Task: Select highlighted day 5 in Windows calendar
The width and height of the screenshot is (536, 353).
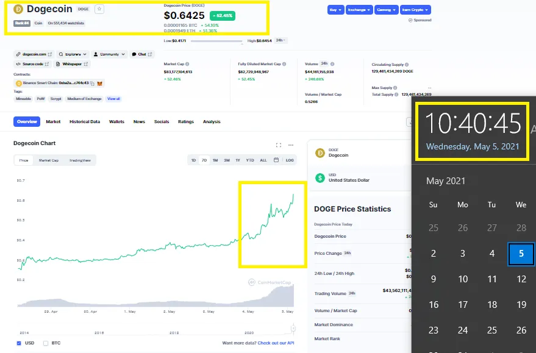Action: [521, 254]
